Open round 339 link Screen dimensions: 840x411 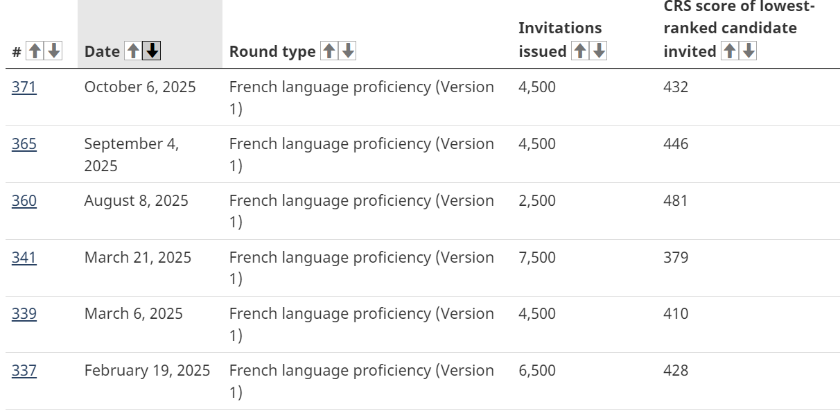24,314
